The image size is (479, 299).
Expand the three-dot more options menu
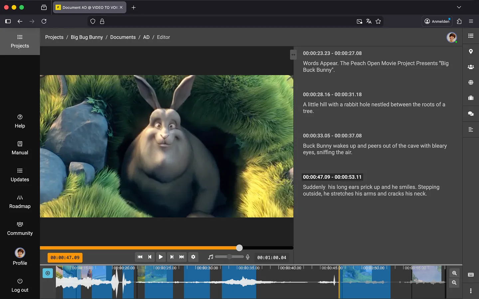471,291
